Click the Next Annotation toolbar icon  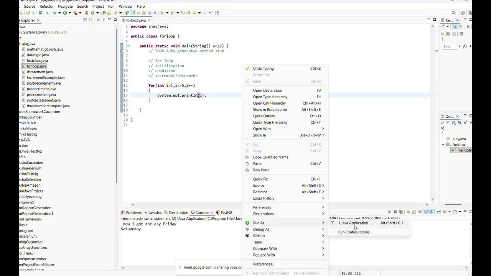pyautogui.click(x=162, y=13)
